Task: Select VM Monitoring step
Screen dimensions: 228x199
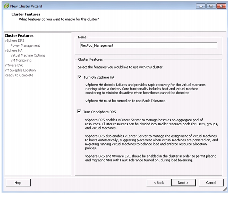Action: click(21, 60)
